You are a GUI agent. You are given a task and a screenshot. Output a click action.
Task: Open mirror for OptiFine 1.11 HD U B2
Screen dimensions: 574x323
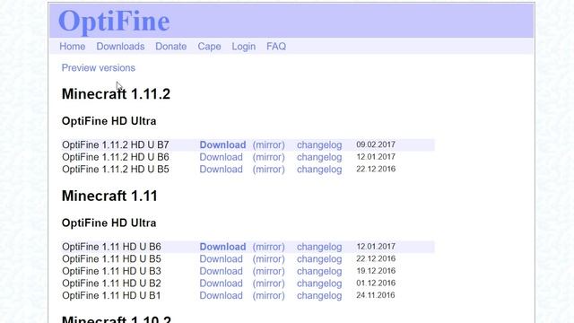(269, 284)
